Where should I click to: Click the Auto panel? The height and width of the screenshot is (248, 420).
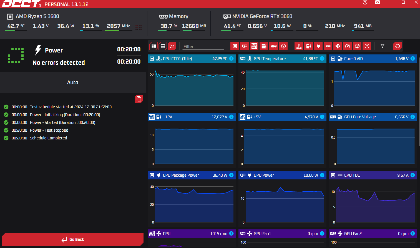(x=73, y=82)
